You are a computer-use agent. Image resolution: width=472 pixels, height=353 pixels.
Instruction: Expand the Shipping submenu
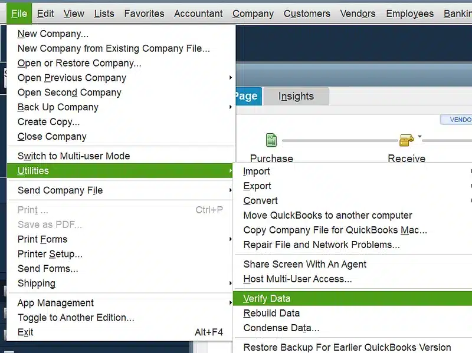pos(36,283)
